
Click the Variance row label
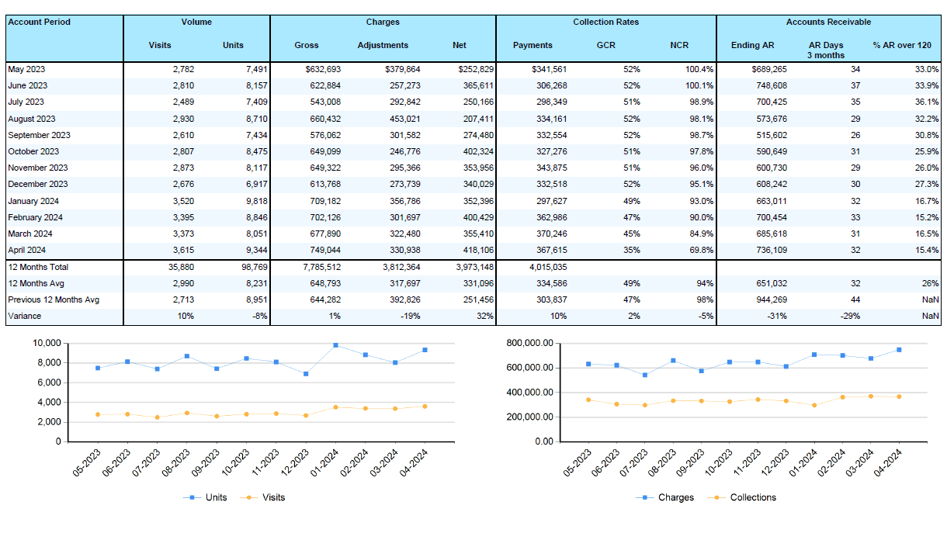pyautogui.click(x=24, y=316)
